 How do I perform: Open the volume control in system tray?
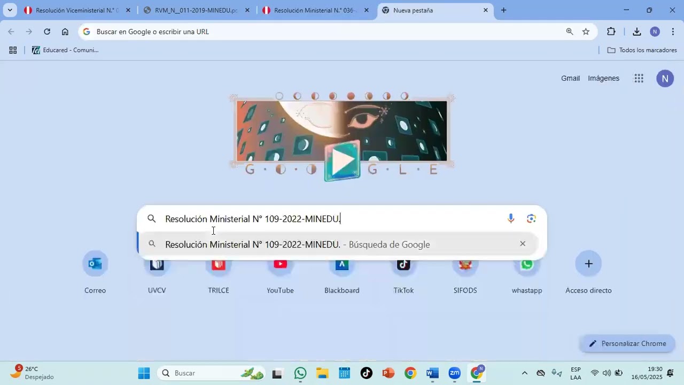607,373
